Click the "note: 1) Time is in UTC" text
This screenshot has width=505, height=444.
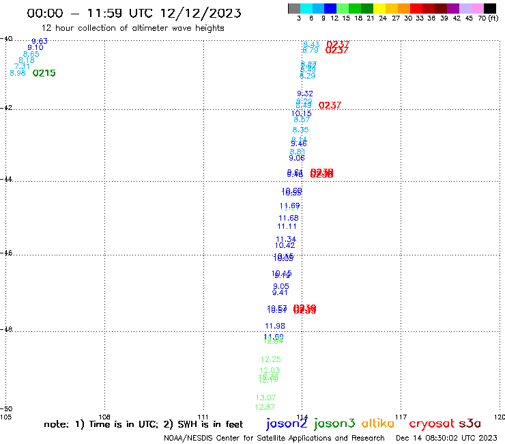pos(101,424)
